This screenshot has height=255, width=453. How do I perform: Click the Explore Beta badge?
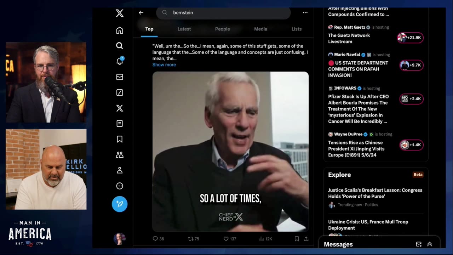pyautogui.click(x=418, y=175)
